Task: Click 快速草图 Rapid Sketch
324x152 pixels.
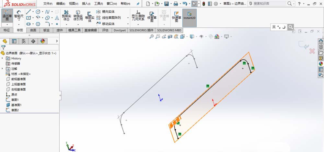Action: pos(177,17)
